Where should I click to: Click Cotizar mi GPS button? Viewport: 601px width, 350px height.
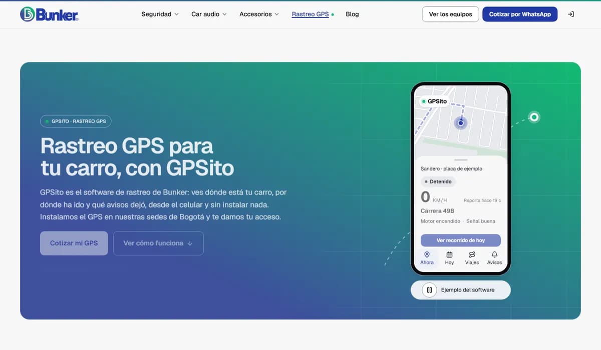click(x=74, y=243)
